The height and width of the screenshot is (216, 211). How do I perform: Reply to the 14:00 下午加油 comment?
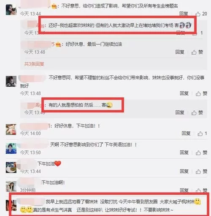[186, 133]
